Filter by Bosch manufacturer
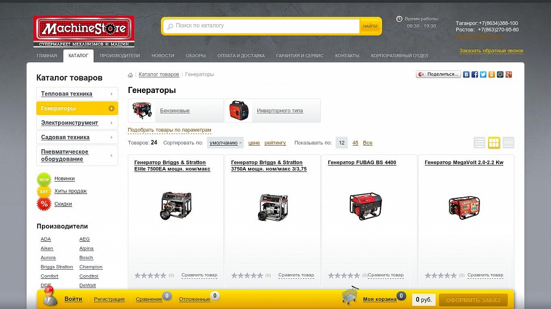This screenshot has width=551, height=309. click(86, 258)
